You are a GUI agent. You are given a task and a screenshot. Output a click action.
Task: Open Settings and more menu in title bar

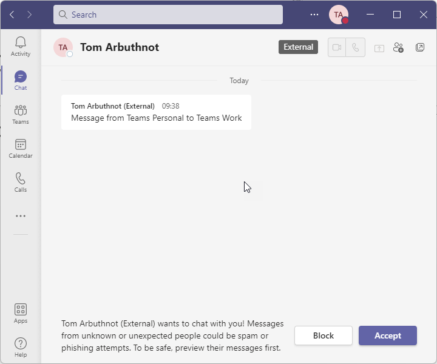(314, 15)
